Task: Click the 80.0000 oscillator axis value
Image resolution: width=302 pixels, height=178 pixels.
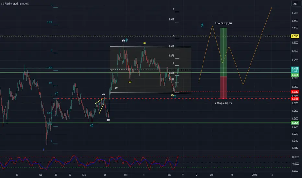Action: pos(296,157)
